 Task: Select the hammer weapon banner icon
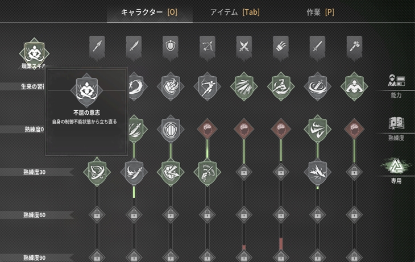(x=354, y=48)
